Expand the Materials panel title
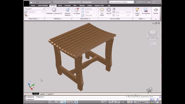This screenshot has height=104, width=185. (58, 19)
